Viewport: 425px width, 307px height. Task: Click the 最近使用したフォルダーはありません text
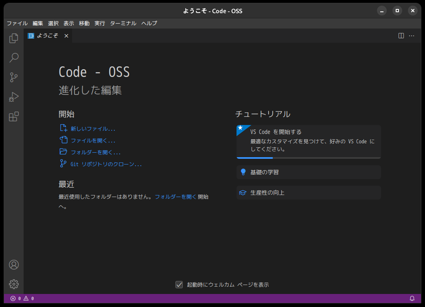click(105, 197)
